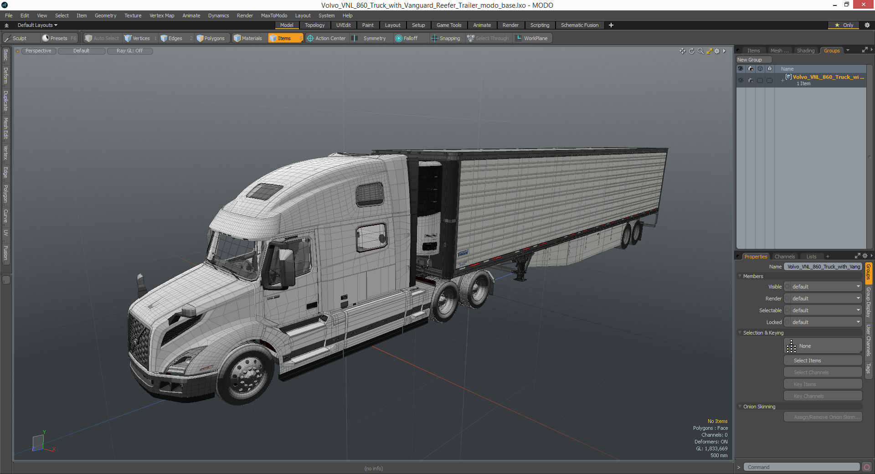Open the Vertex Map menu
This screenshot has width=875, height=474.
[x=162, y=15]
